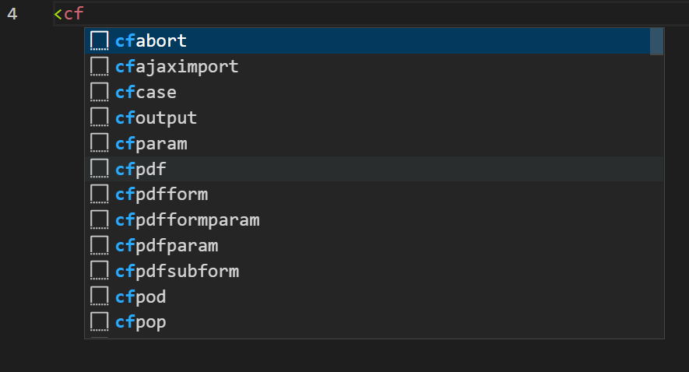
Task: Choose the cfpdfsubform entry
Action: click(177, 272)
